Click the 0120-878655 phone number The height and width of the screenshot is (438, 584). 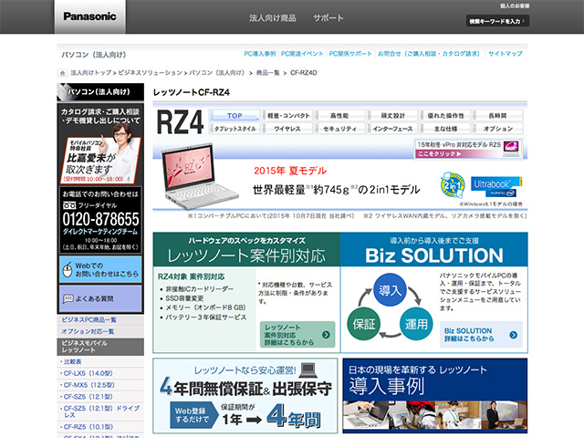(x=100, y=219)
